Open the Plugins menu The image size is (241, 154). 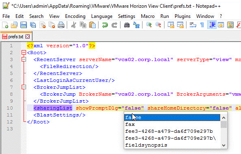tap(183, 16)
